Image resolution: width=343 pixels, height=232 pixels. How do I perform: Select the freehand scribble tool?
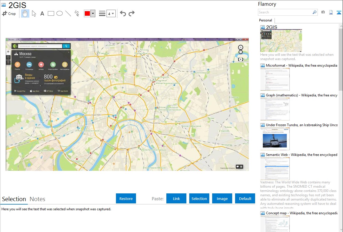pyautogui.click(x=77, y=13)
